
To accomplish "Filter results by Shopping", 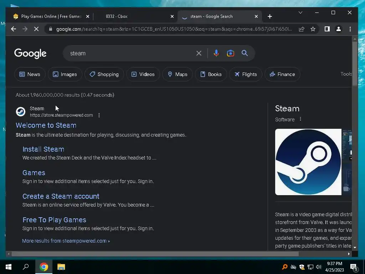I will coord(104,74).
